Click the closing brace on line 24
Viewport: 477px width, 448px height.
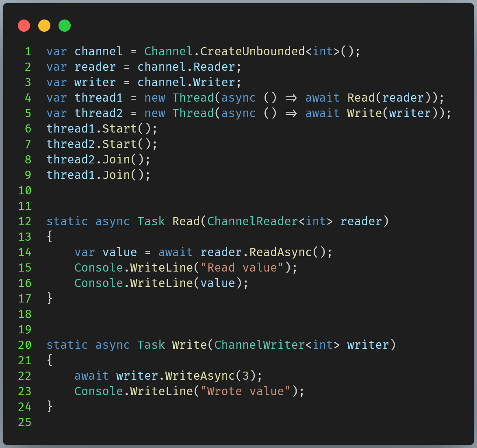tap(50, 407)
